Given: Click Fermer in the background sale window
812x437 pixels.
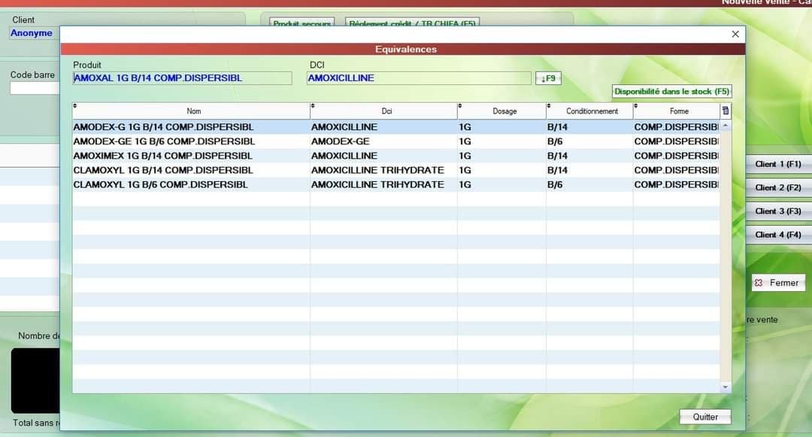Looking at the screenshot, I should pyautogui.click(x=778, y=283).
